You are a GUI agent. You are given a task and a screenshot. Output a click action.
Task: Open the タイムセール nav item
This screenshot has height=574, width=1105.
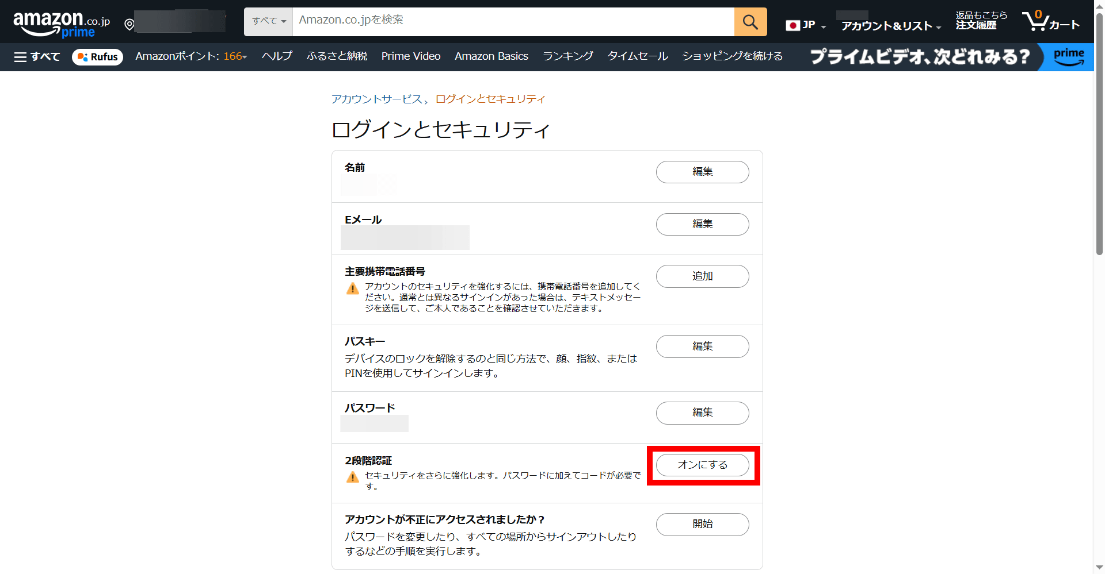[637, 56]
